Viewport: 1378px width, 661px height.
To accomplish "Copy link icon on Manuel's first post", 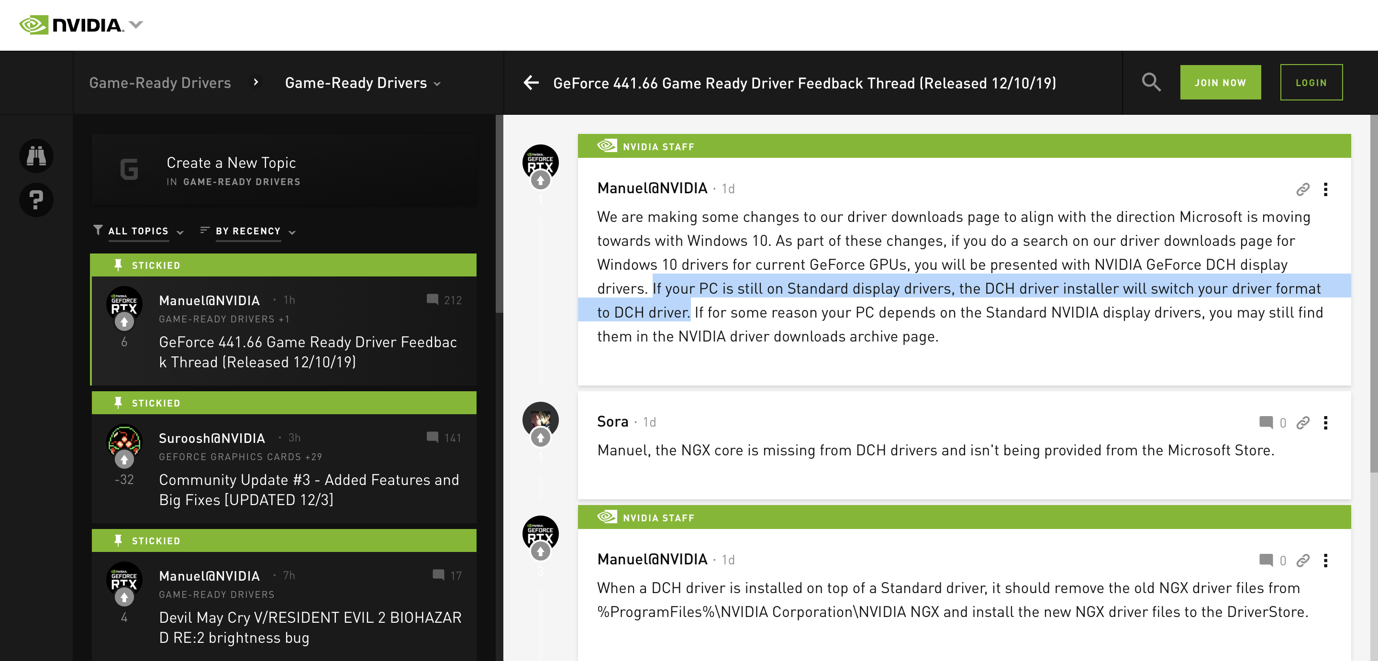I will tap(1302, 189).
